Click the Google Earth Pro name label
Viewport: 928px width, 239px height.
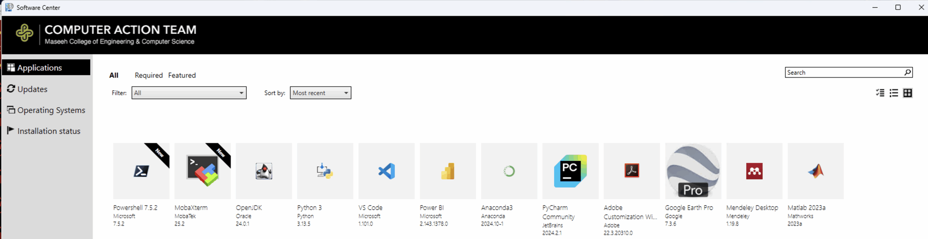pyautogui.click(x=689, y=208)
